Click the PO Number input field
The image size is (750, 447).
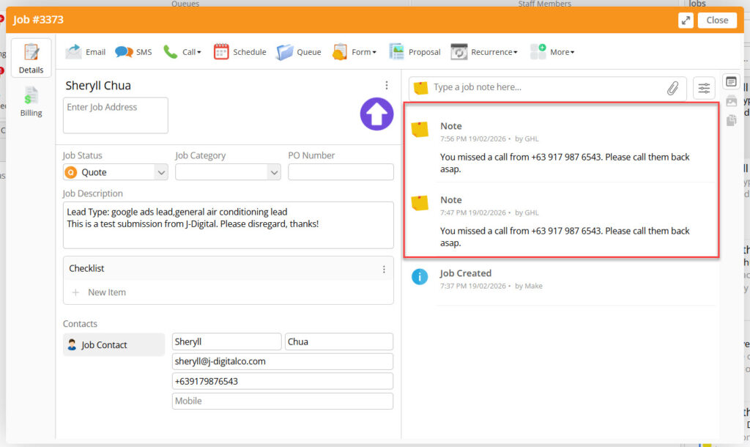341,172
